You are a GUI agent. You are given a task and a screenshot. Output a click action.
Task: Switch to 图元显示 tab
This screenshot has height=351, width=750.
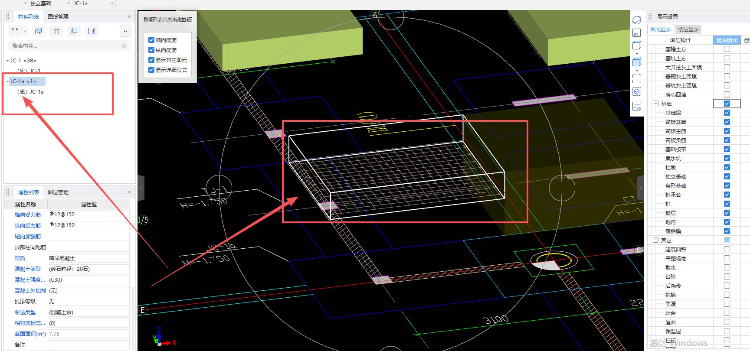(x=661, y=29)
